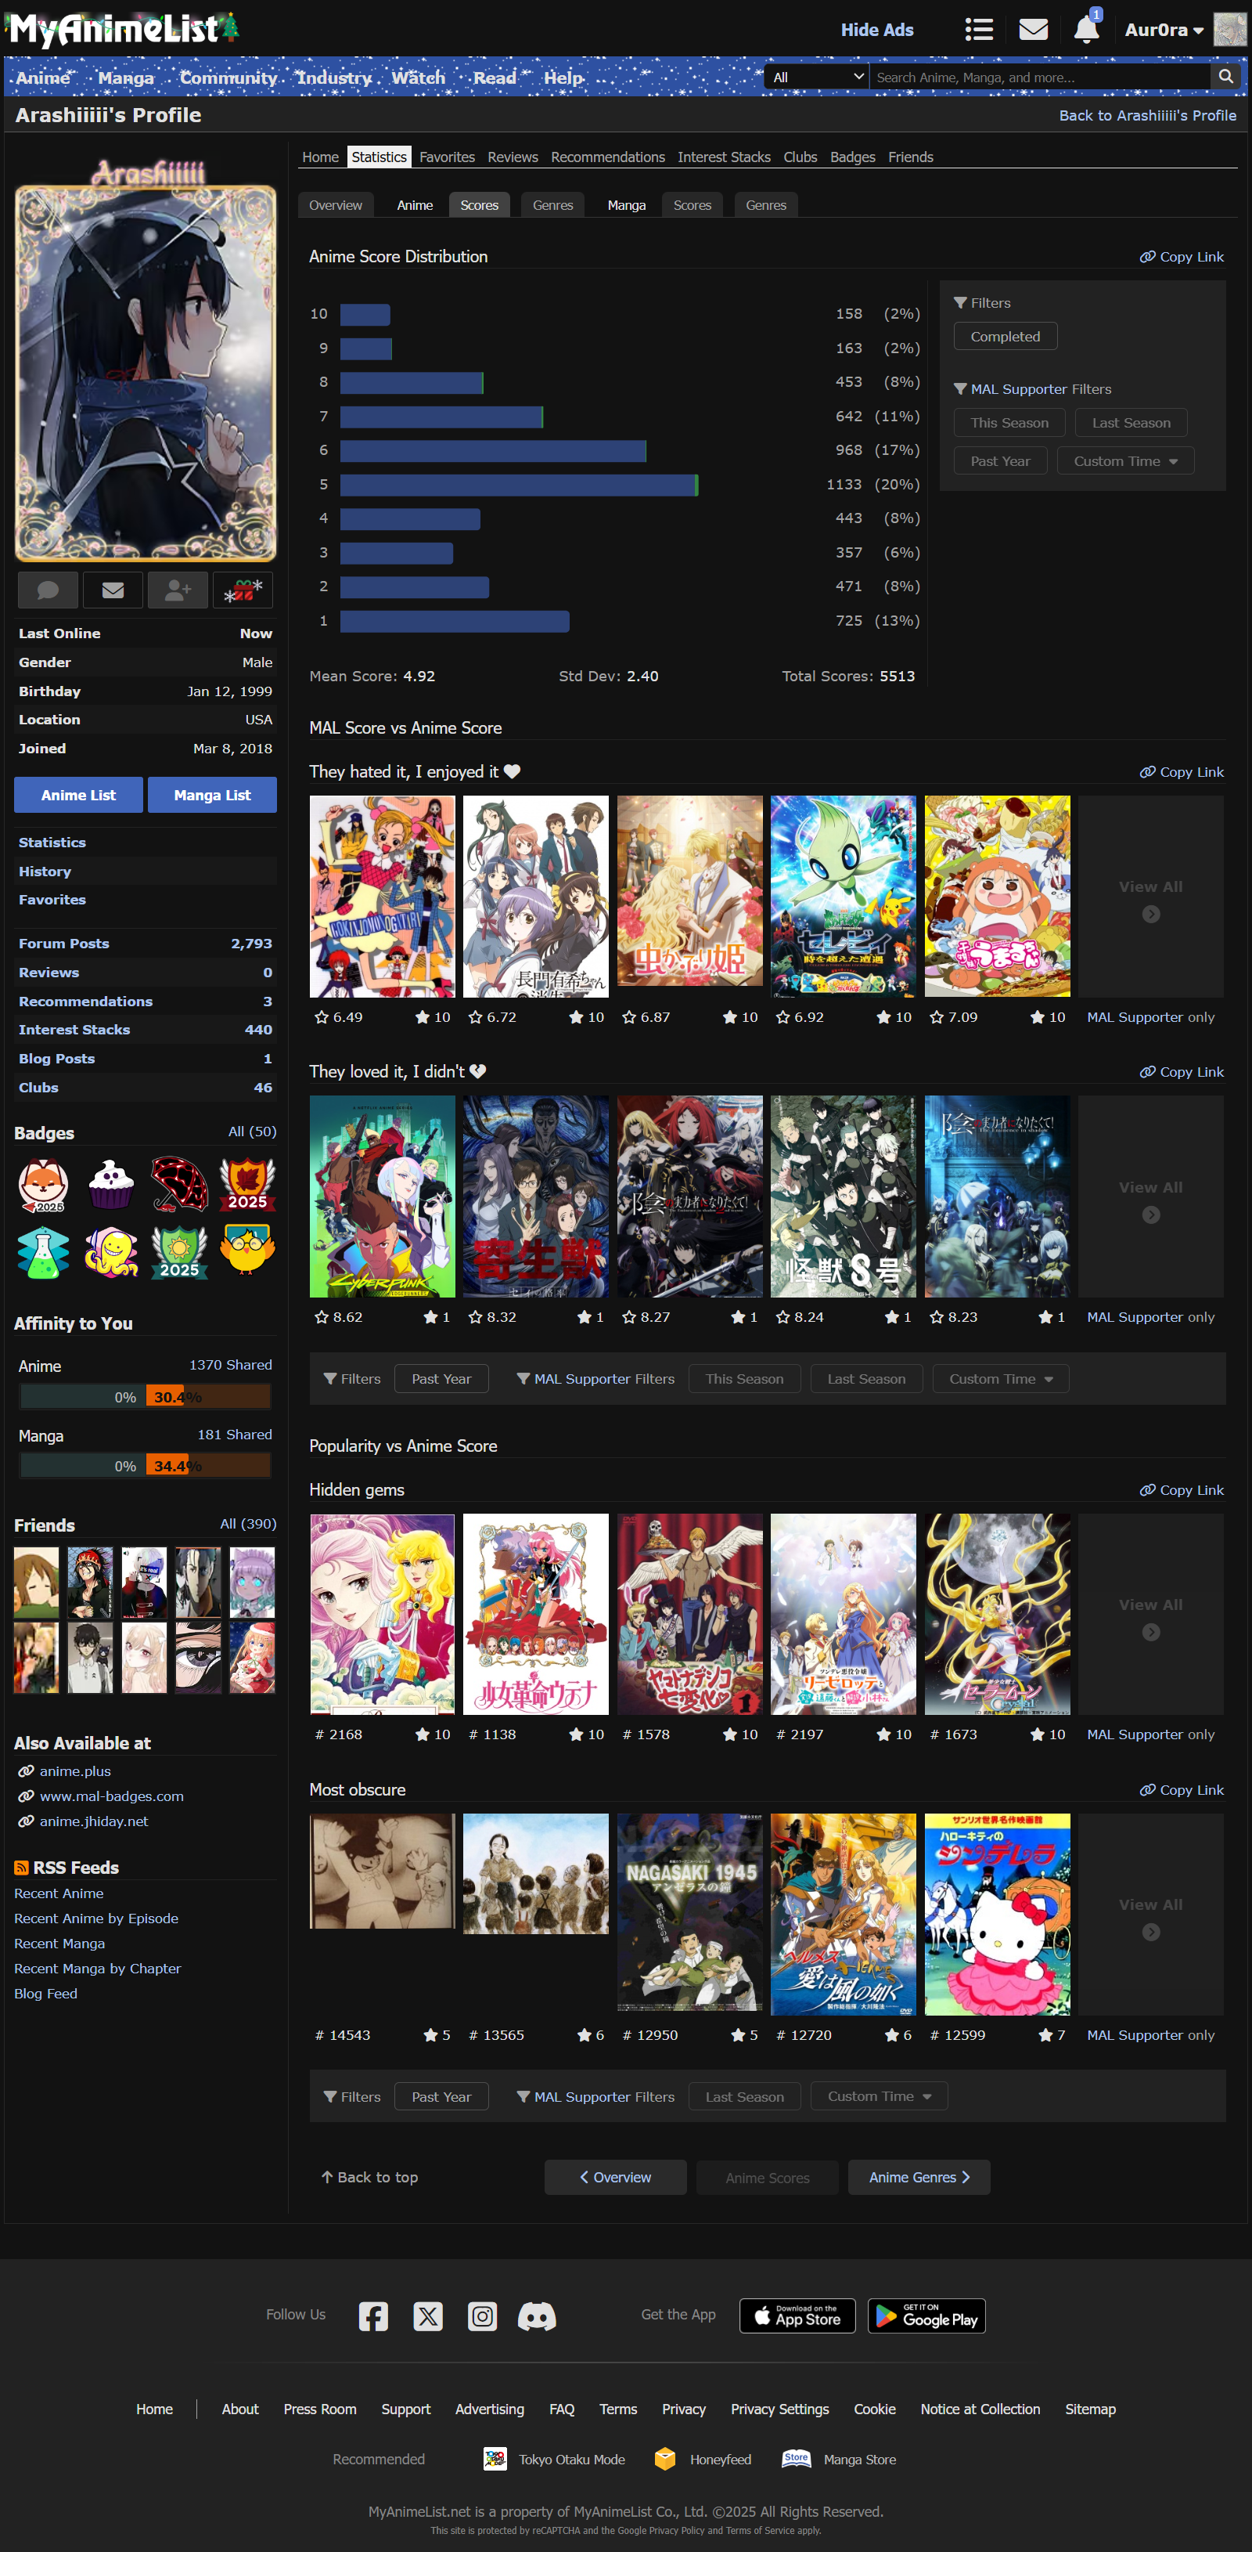The height and width of the screenshot is (2552, 1252).
Task: Copy Link for Anime Score Distribution
Action: tap(1182, 257)
